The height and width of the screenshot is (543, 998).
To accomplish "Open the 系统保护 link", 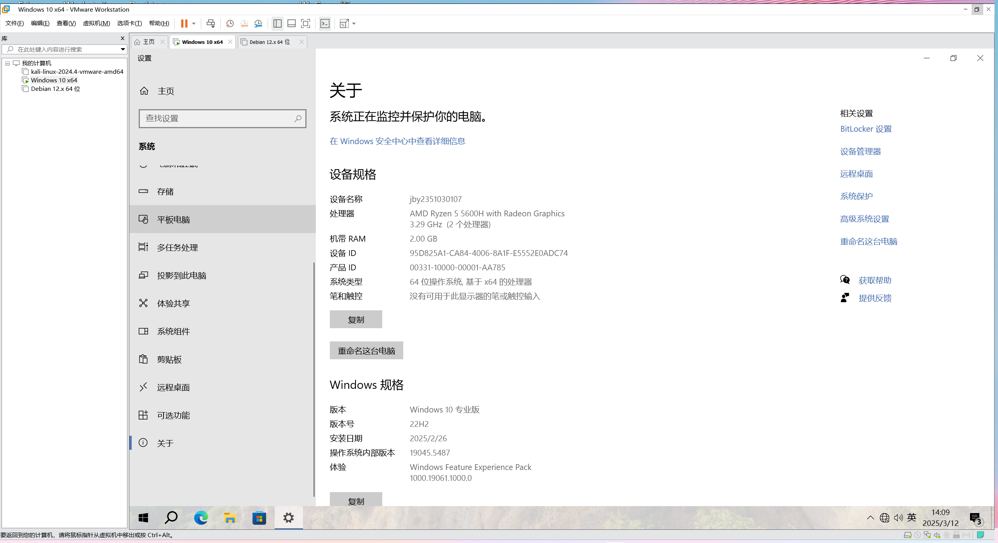I will pos(857,197).
